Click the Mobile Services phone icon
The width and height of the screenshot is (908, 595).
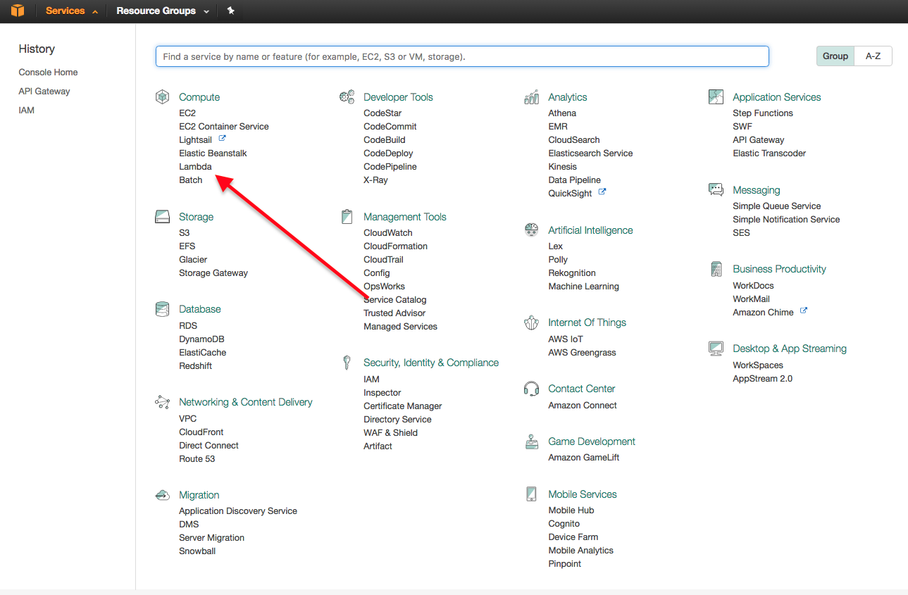tap(532, 494)
